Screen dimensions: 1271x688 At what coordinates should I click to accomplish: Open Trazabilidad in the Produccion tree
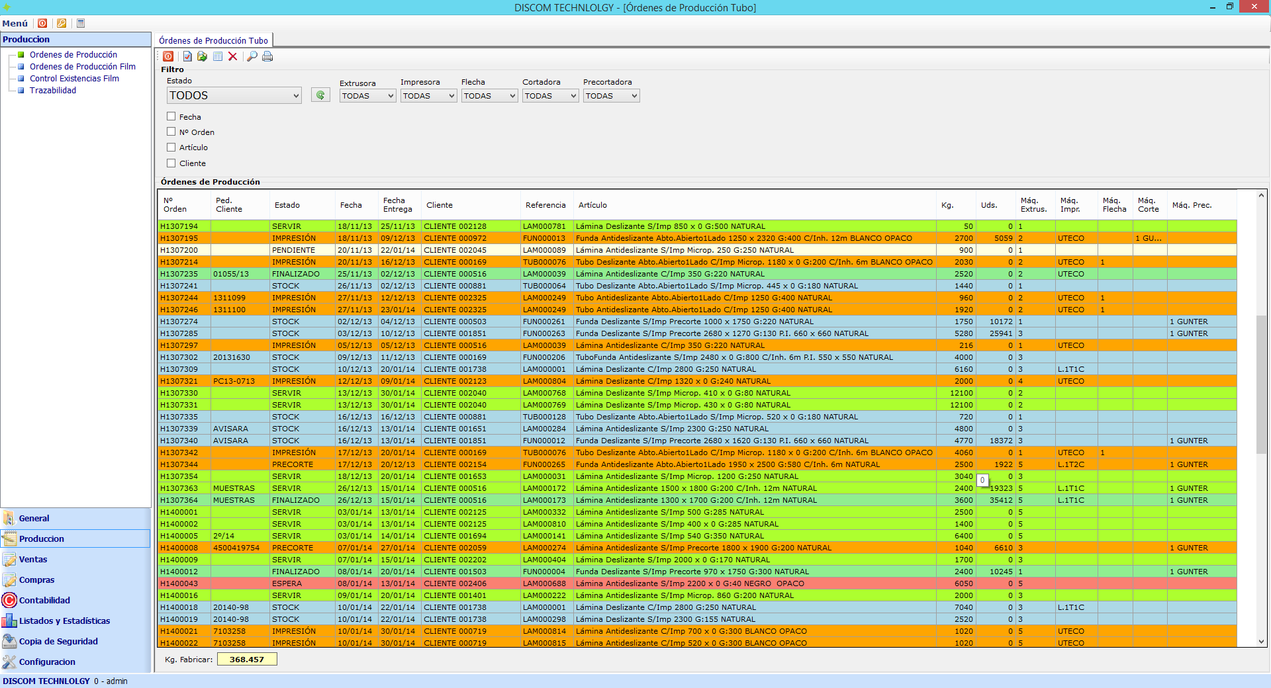(x=53, y=91)
